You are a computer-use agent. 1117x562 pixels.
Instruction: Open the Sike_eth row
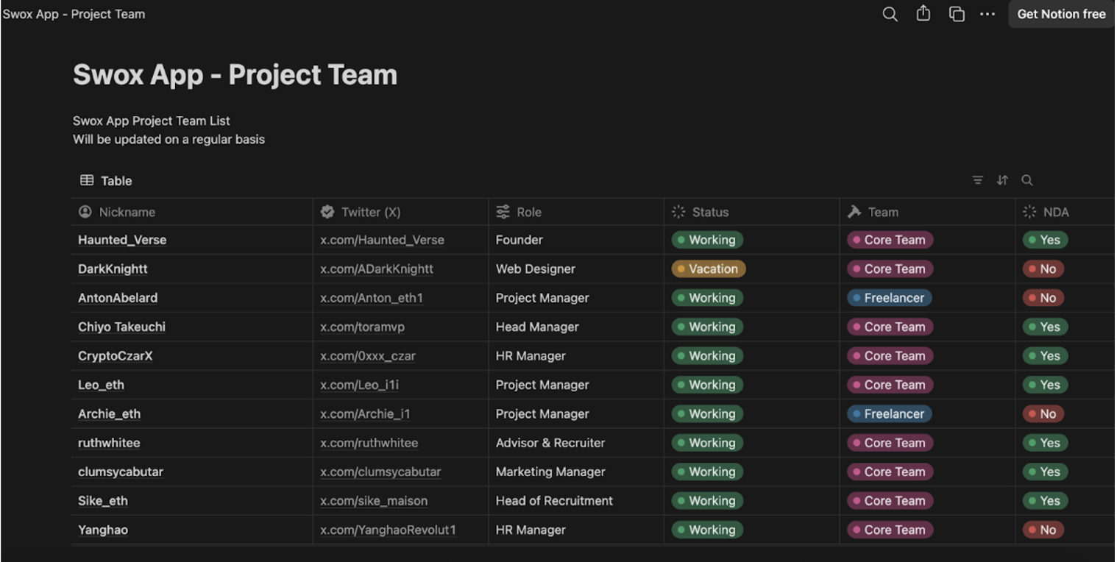click(103, 501)
